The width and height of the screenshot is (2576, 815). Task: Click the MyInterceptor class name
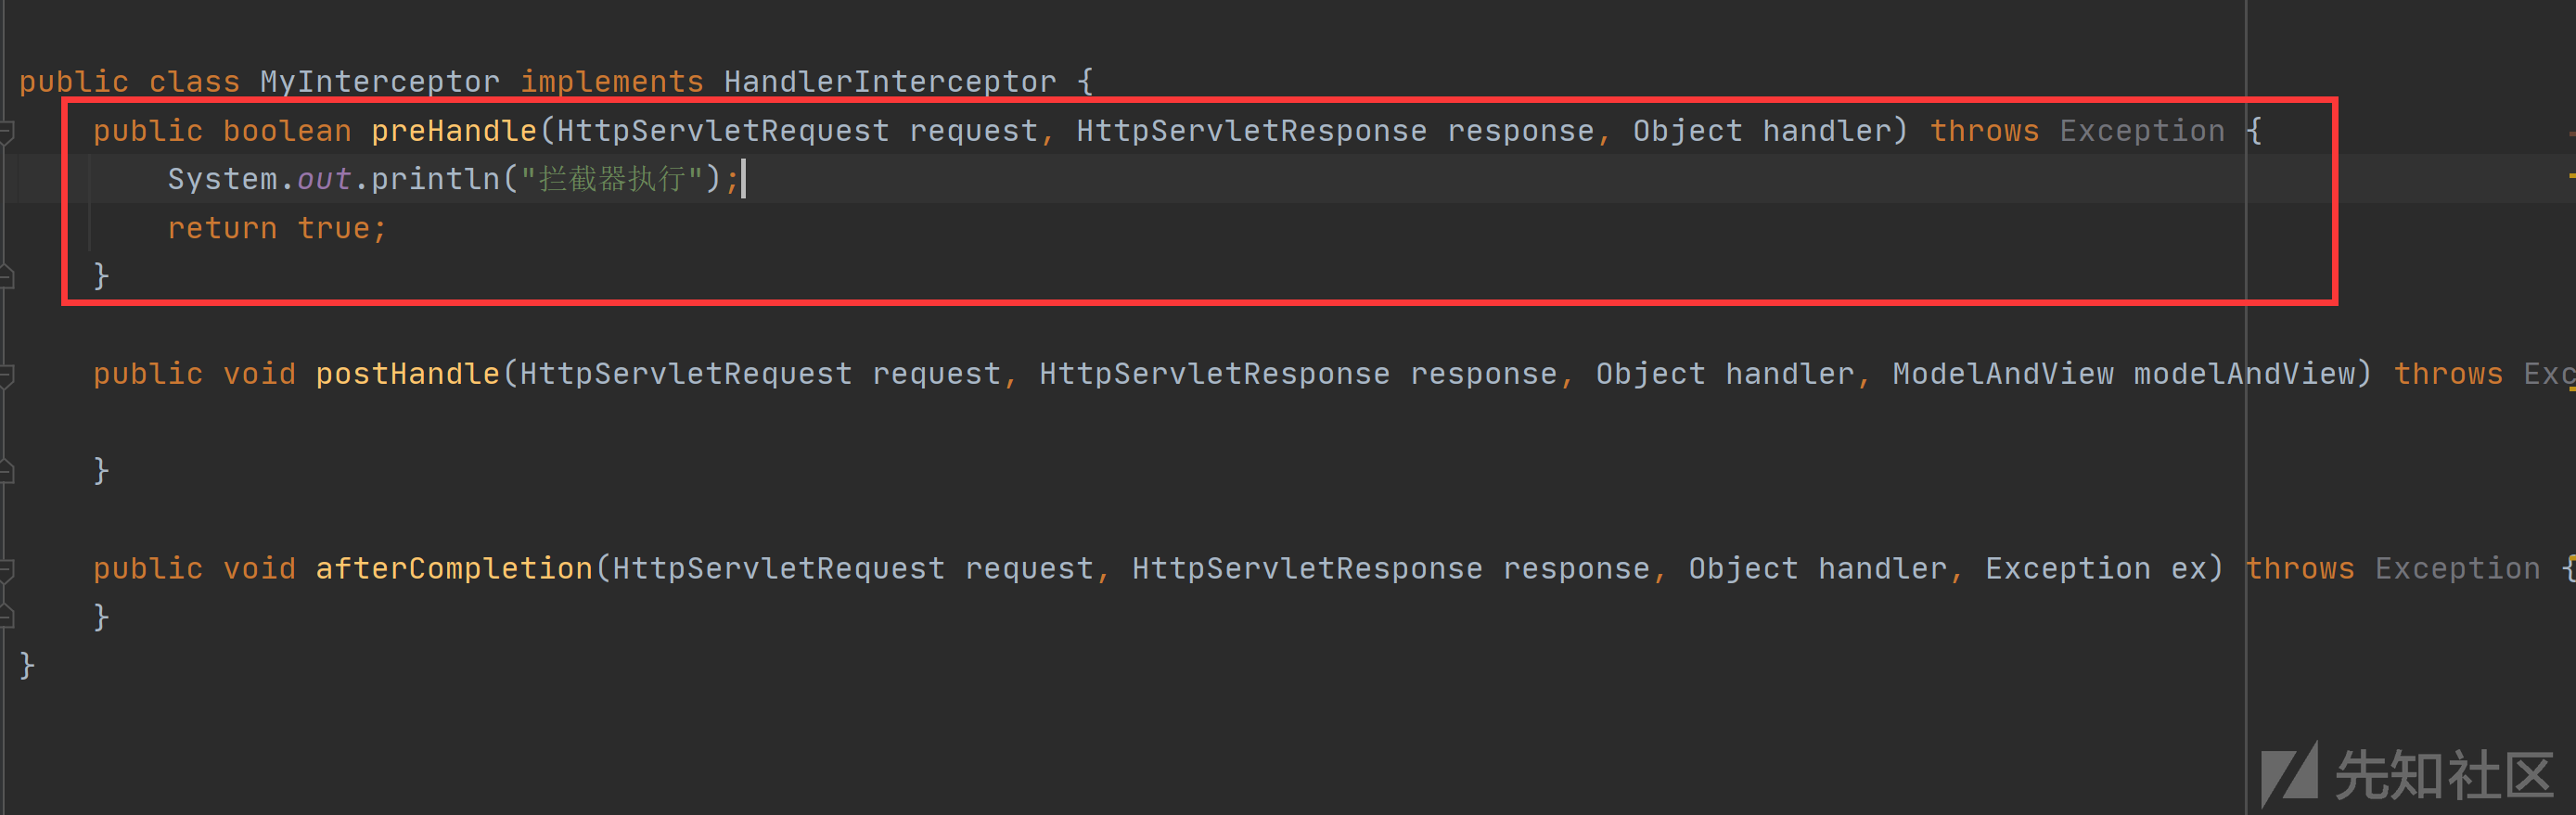[x=380, y=82]
